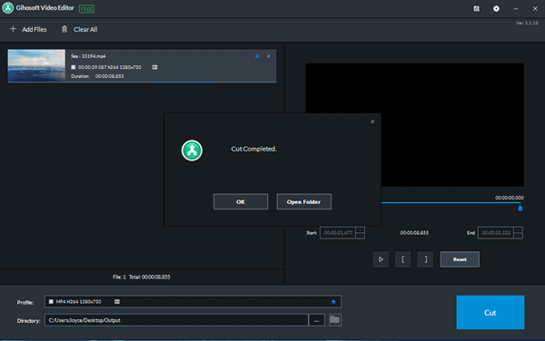Increase the Start time with the up stepper
Viewport: 545px width, 341px height.
pos(361,229)
